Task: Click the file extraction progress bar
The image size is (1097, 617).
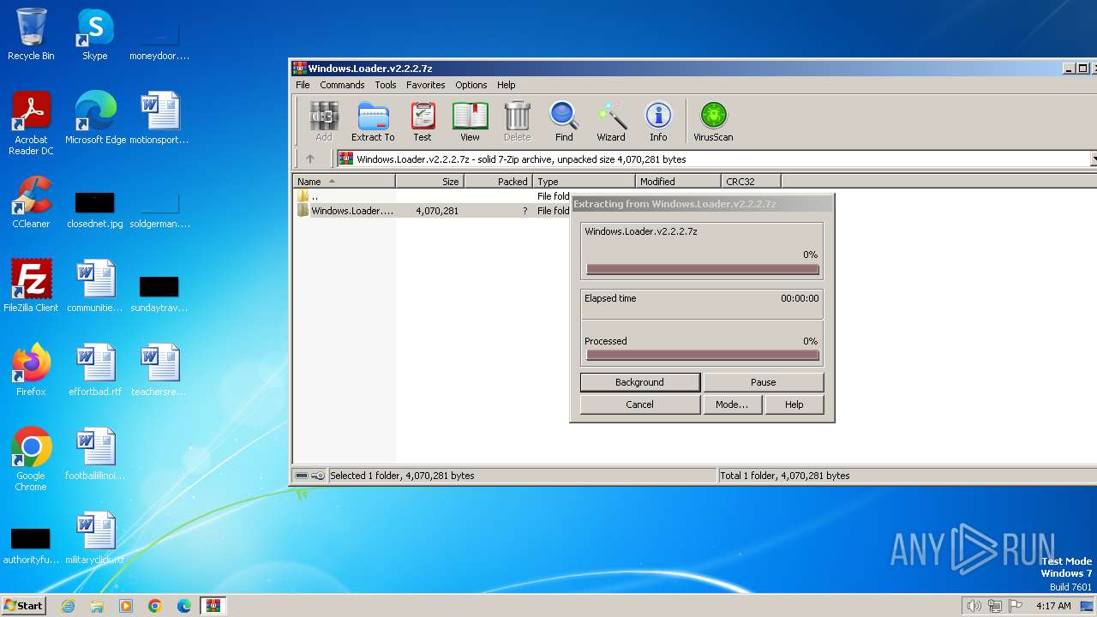Action: 703,269
